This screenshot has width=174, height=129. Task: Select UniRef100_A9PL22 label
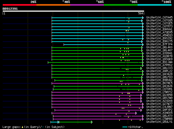(x=159, y=71)
